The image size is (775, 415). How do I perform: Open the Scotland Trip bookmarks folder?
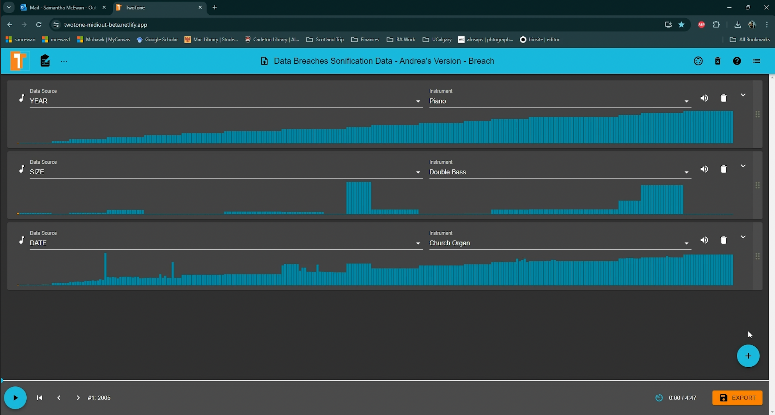point(325,39)
